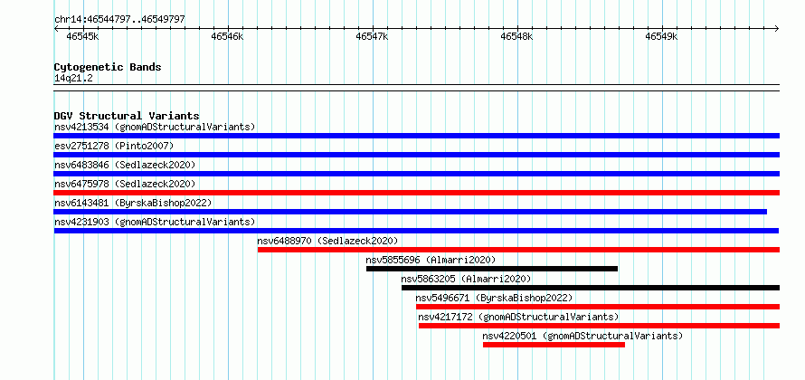Click the DGV Structural Variants track title
The image size is (805, 380).
(127, 116)
